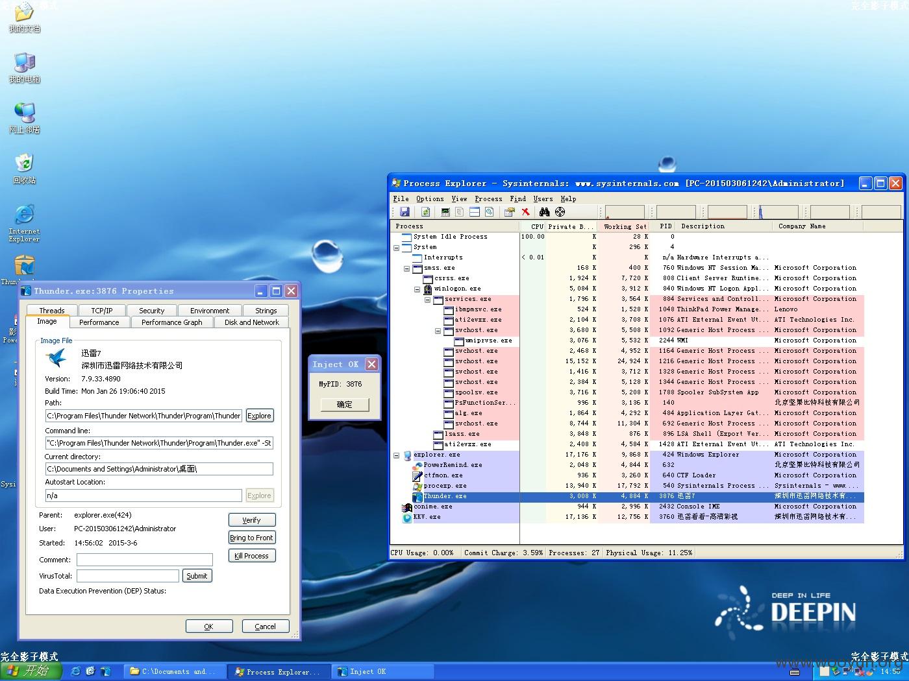Viewport: 909px width, 681px height.
Task: Open the Properties toolbar icon
Action: tap(510, 212)
